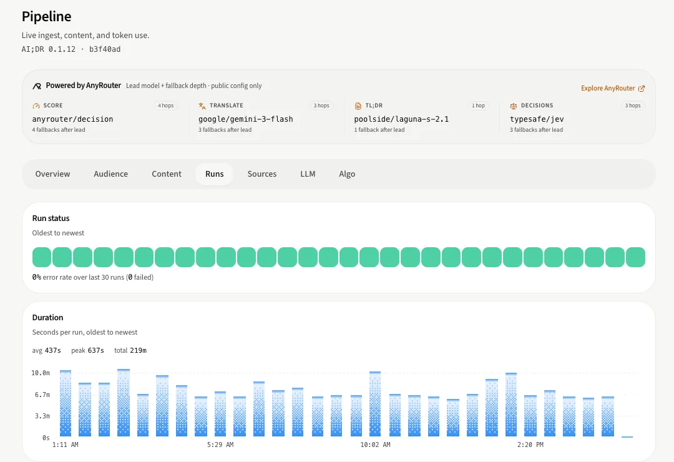
Task: Click the anyrouter/decision model name
Action: [72, 119]
